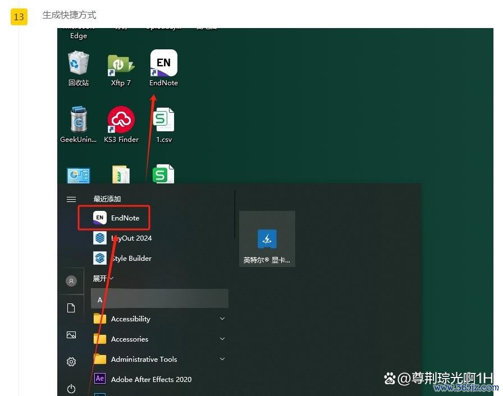The image size is (503, 396).
Task: Open the 英特尔® 显卡 tile
Action: (267, 239)
